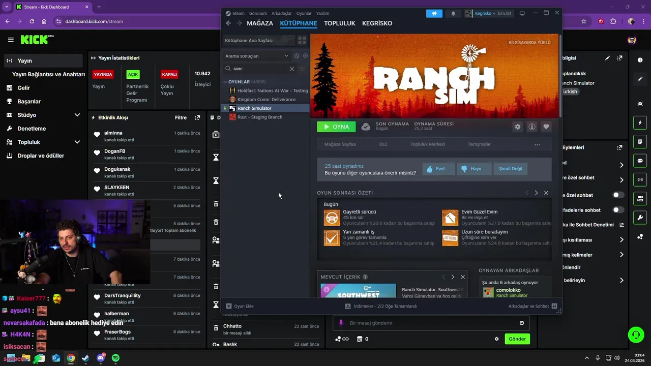Send chat message with Gönder
Image resolution: width=651 pixels, height=366 pixels.
[x=517, y=339]
